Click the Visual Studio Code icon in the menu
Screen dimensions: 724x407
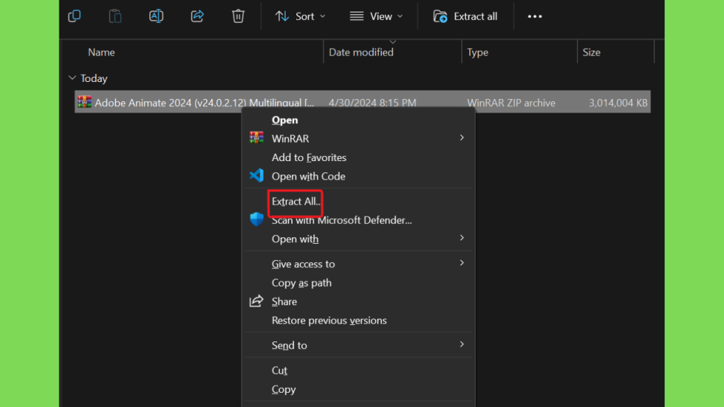click(x=257, y=175)
